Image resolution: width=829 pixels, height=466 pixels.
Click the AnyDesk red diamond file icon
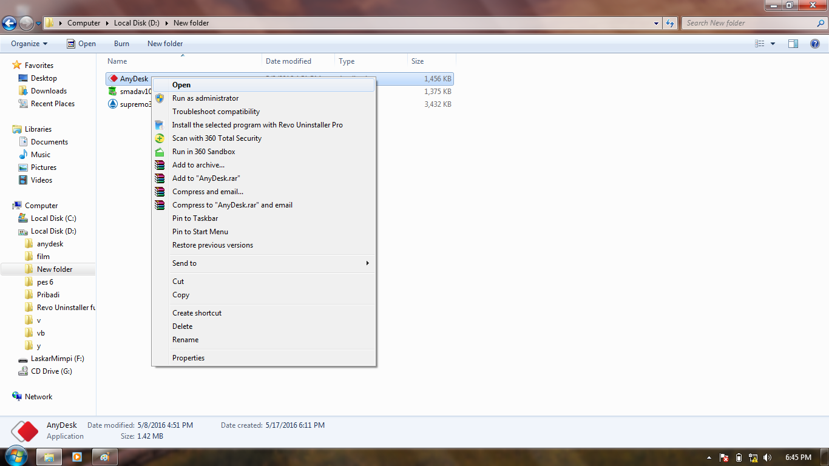pos(113,79)
